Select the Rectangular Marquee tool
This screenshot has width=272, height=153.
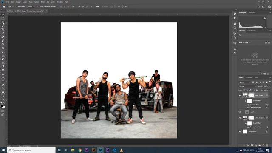3,19
